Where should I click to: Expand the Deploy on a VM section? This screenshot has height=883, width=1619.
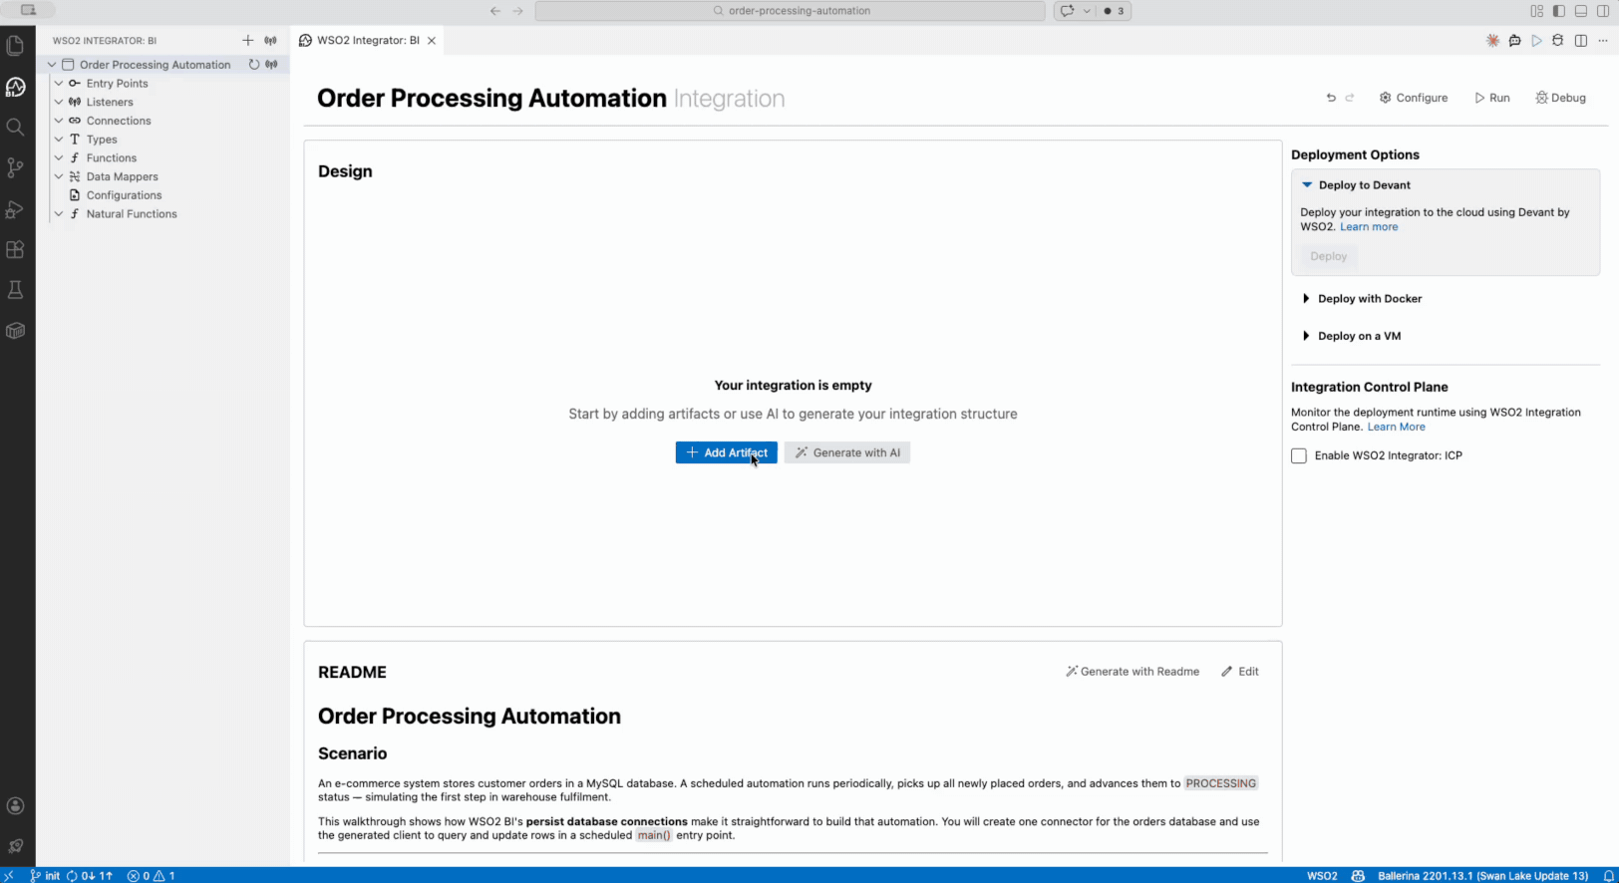pyautogui.click(x=1306, y=336)
